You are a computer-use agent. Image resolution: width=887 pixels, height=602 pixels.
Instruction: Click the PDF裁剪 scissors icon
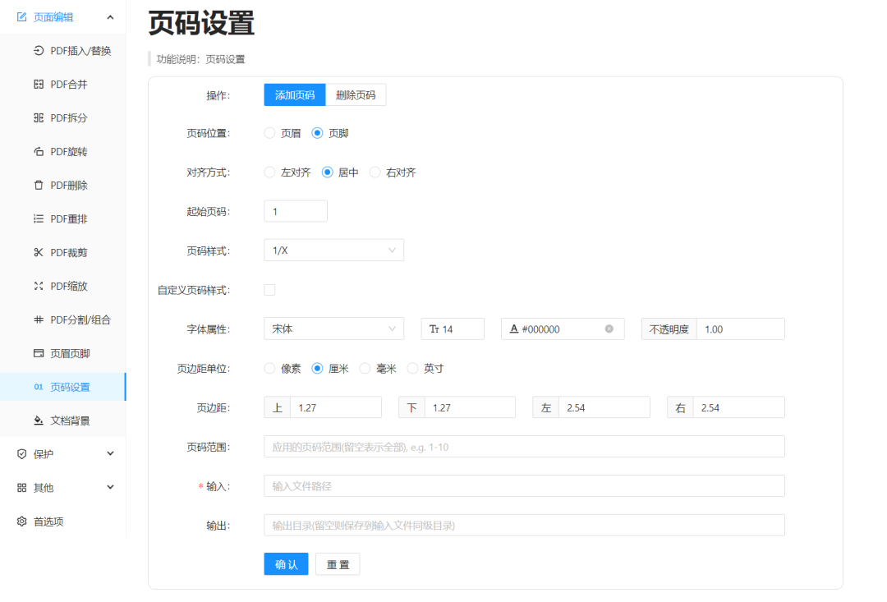39,253
